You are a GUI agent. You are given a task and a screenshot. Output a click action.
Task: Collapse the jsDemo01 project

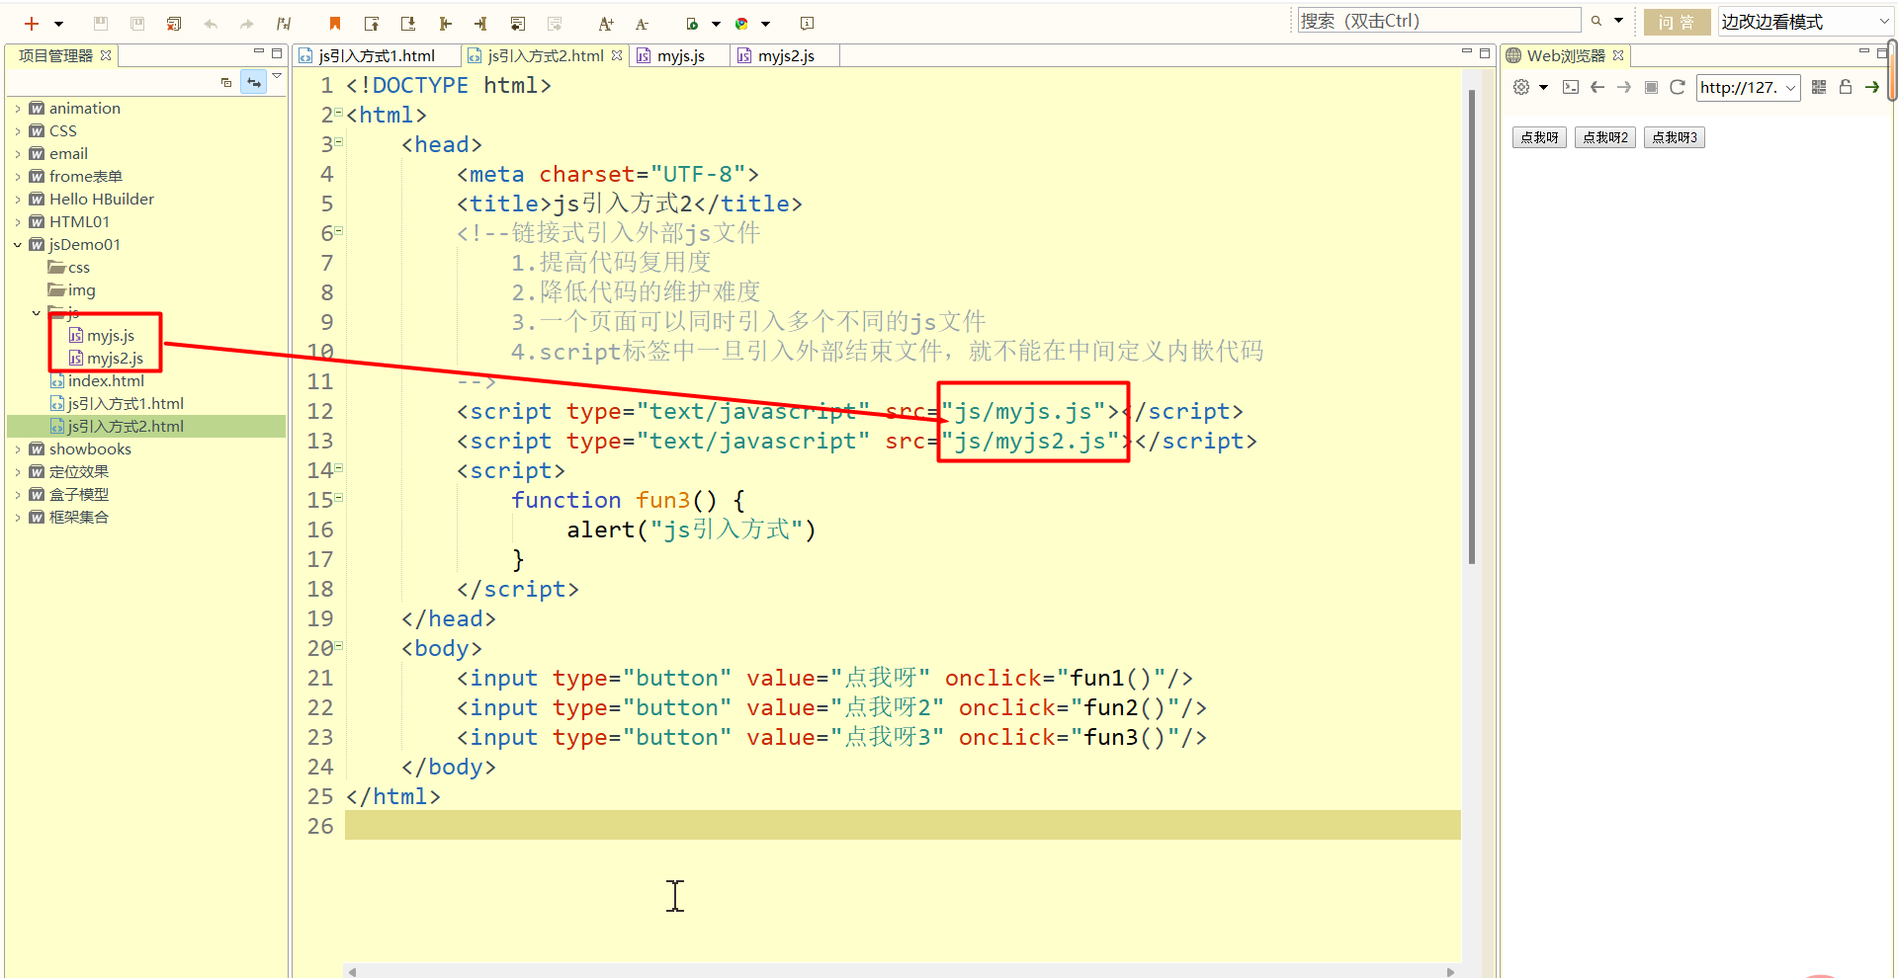point(18,245)
